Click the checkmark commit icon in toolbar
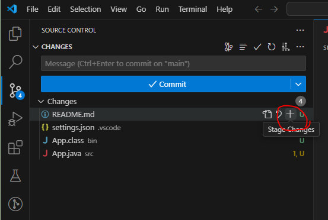The width and height of the screenshot is (328, 220). (257, 47)
